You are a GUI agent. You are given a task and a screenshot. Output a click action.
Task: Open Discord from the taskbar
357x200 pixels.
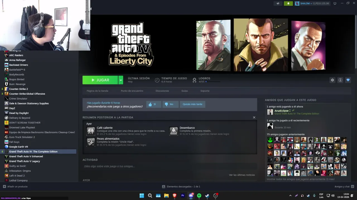point(191,196)
